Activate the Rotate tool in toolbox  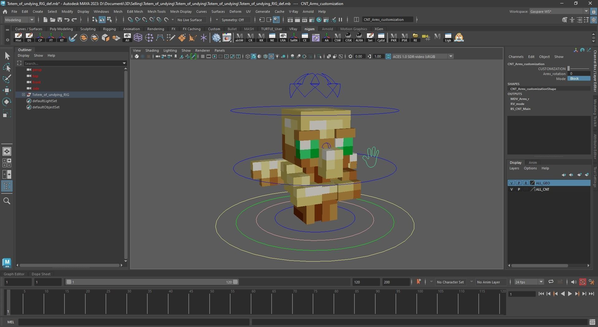(x=7, y=102)
